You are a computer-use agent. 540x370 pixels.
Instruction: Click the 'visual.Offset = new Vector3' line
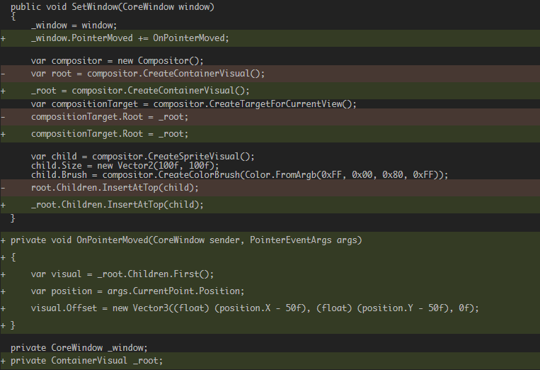coord(270,308)
